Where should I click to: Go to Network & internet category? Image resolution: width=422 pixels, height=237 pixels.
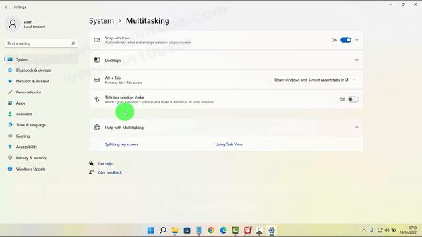[41, 81]
